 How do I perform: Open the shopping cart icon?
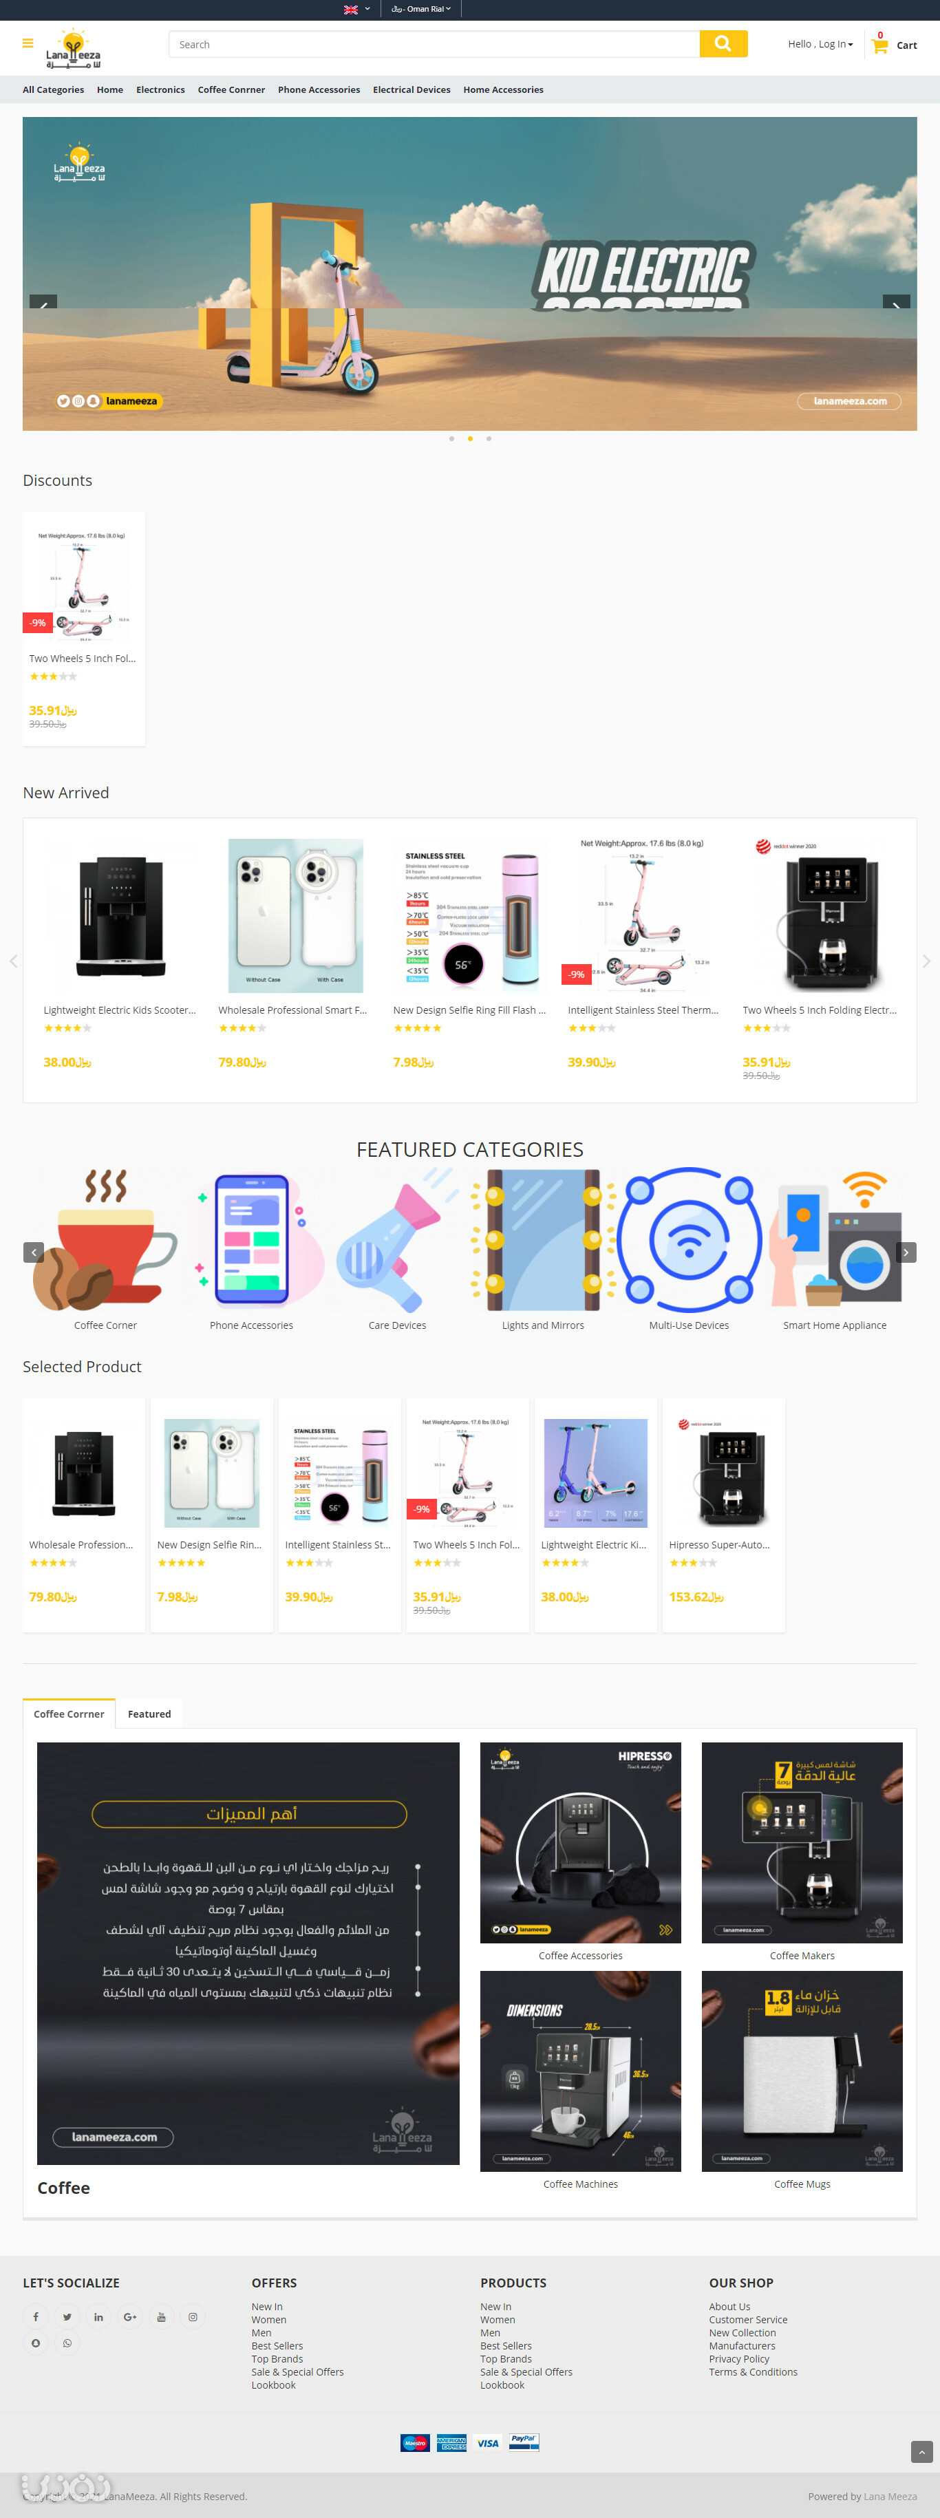click(879, 45)
